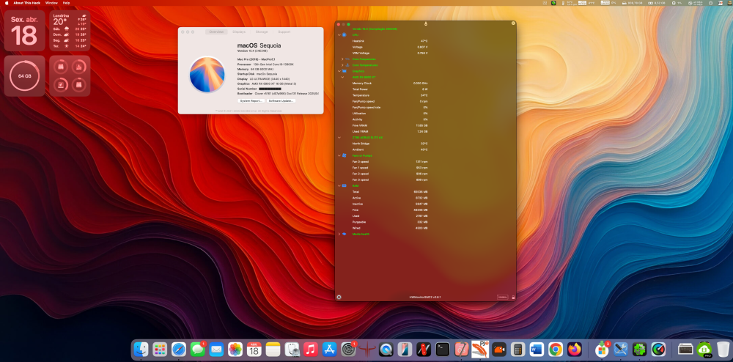Image resolution: width=733 pixels, height=362 pixels.
Task: Open Calculator from the Dock
Action: (x=517, y=349)
